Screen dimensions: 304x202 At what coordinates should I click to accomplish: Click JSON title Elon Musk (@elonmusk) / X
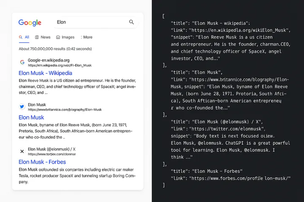click(x=217, y=122)
